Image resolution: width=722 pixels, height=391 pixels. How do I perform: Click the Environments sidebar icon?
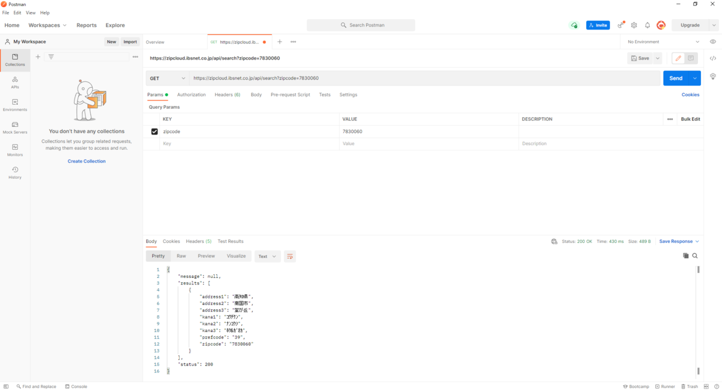(x=15, y=105)
